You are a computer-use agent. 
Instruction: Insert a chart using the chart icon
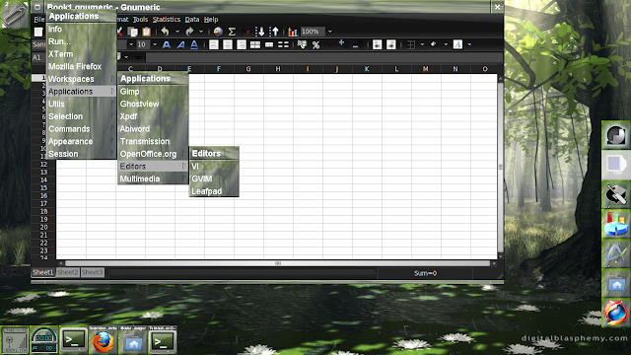[x=293, y=32]
